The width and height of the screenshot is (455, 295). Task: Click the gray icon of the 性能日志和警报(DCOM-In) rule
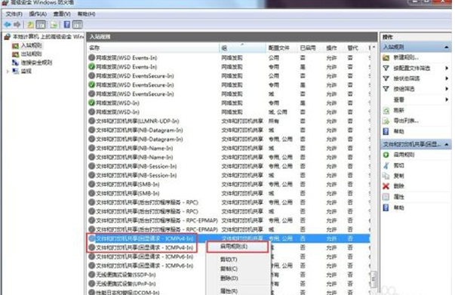pos(92,292)
